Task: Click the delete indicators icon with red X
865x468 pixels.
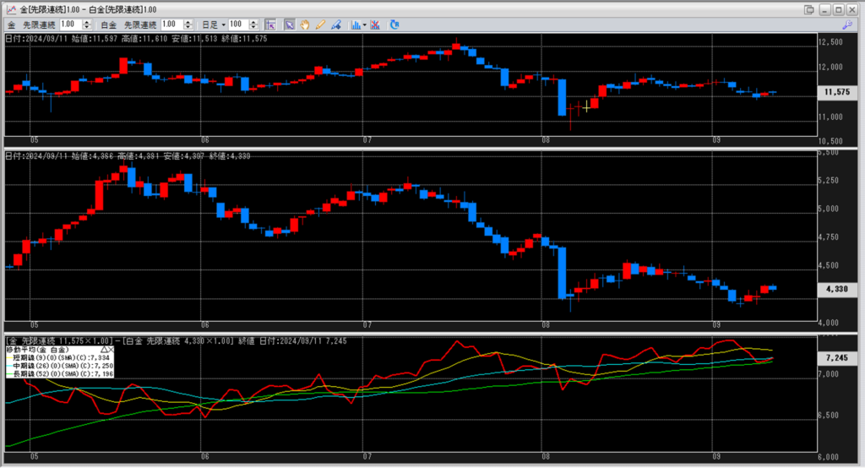Action: pyautogui.click(x=374, y=24)
